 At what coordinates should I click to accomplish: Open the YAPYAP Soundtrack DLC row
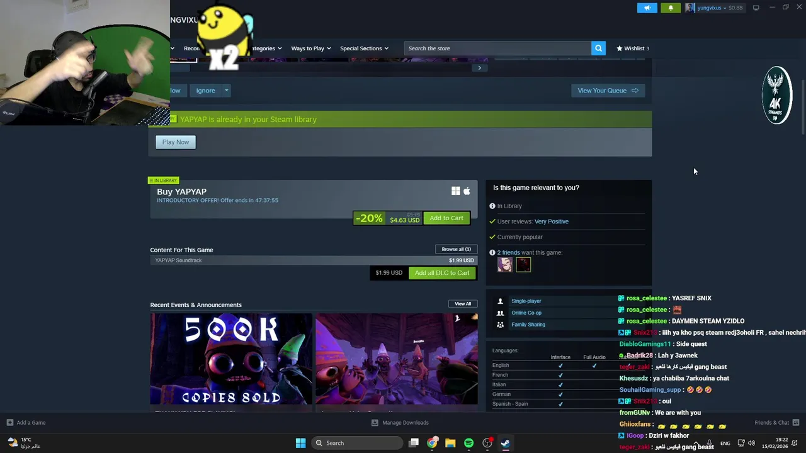[314, 260]
